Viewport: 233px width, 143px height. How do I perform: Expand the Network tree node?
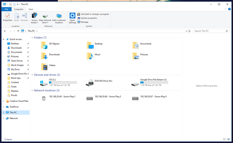click(3, 118)
